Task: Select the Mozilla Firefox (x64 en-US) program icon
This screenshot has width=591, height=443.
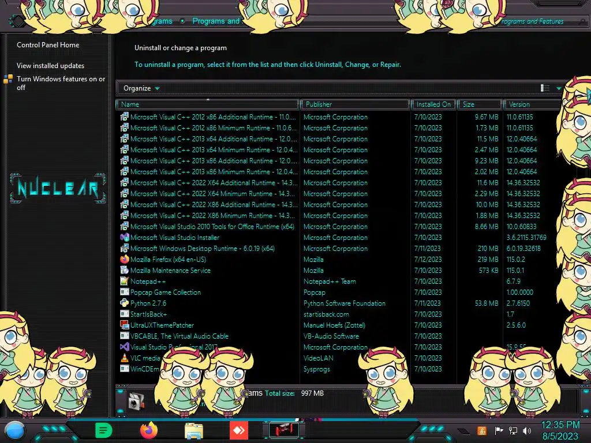Action: point(125,259)
